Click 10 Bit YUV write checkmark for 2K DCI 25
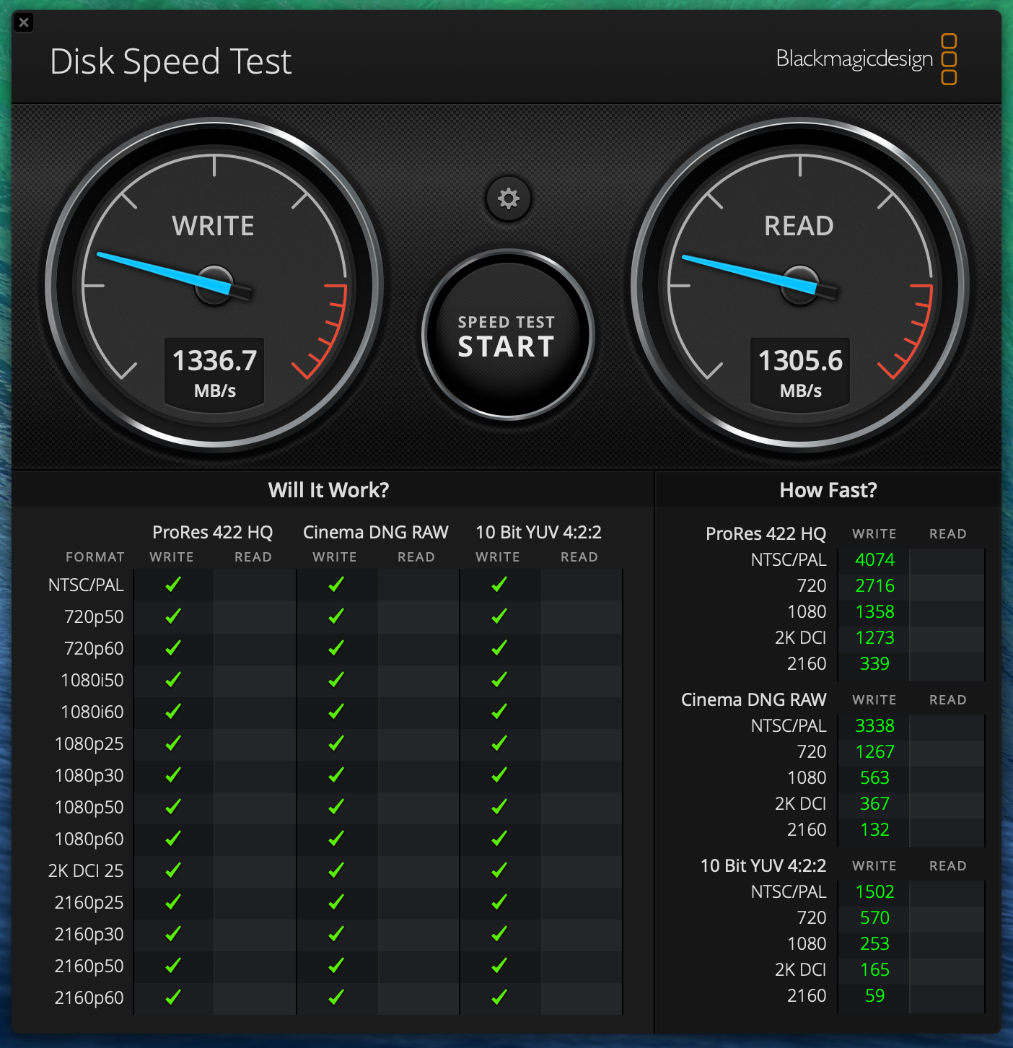This screenshot has width=1013, height=1048. 499,870
